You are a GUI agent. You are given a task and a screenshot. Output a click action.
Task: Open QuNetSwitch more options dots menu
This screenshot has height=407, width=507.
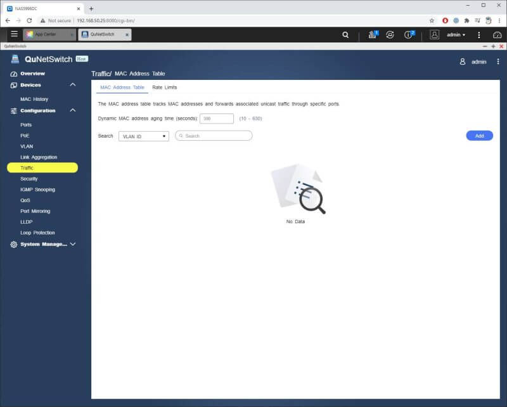(x=498, y=61)
